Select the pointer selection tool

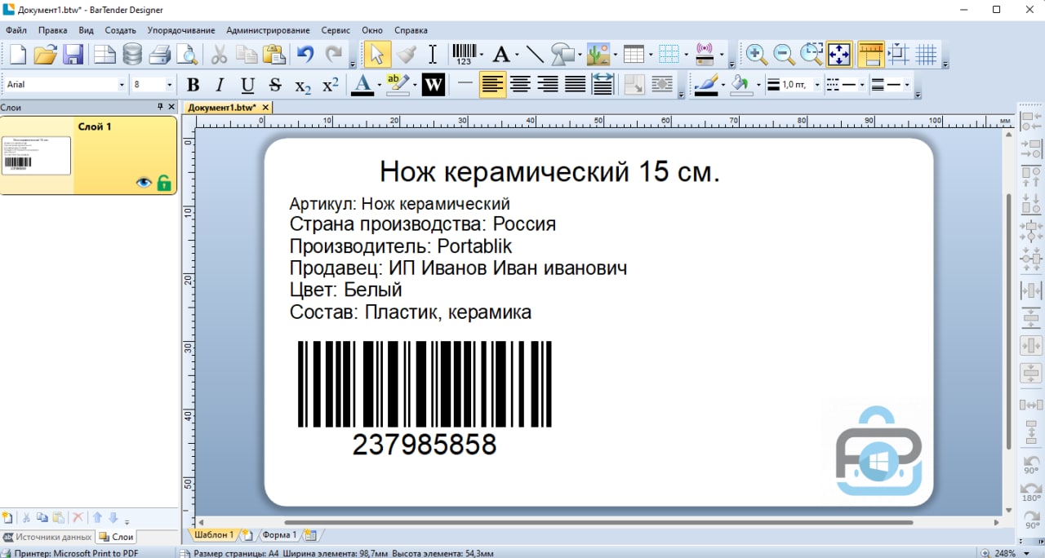376,55
